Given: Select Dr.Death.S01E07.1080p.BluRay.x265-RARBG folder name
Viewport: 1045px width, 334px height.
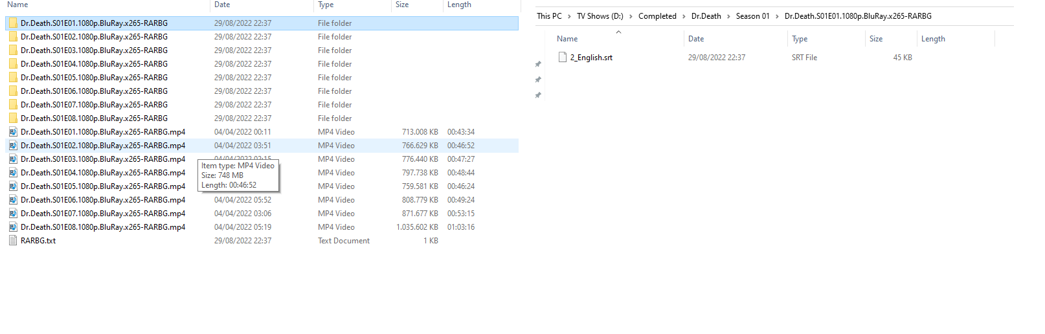Looking at the screenshot, I should (94, 105).
